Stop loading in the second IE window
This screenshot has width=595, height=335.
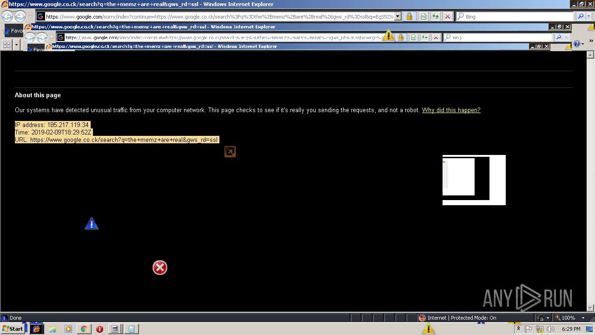click(x=436, y=37)
